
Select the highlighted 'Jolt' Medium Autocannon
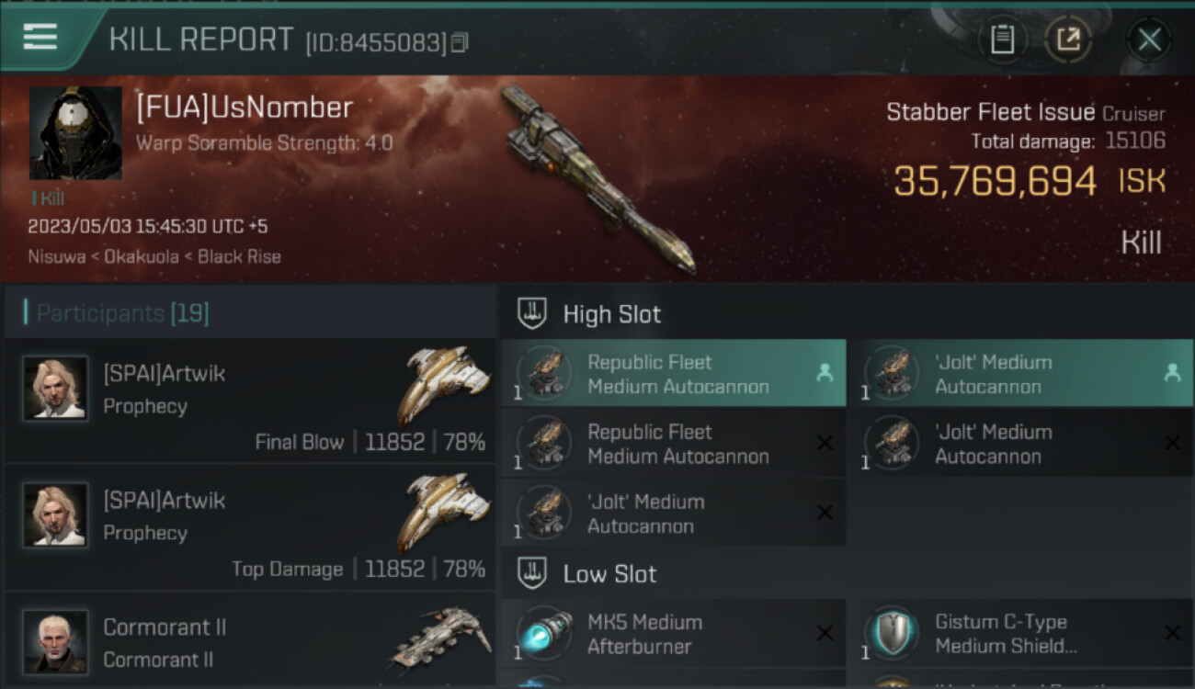pyautogui.click(x=1020, y=374)
